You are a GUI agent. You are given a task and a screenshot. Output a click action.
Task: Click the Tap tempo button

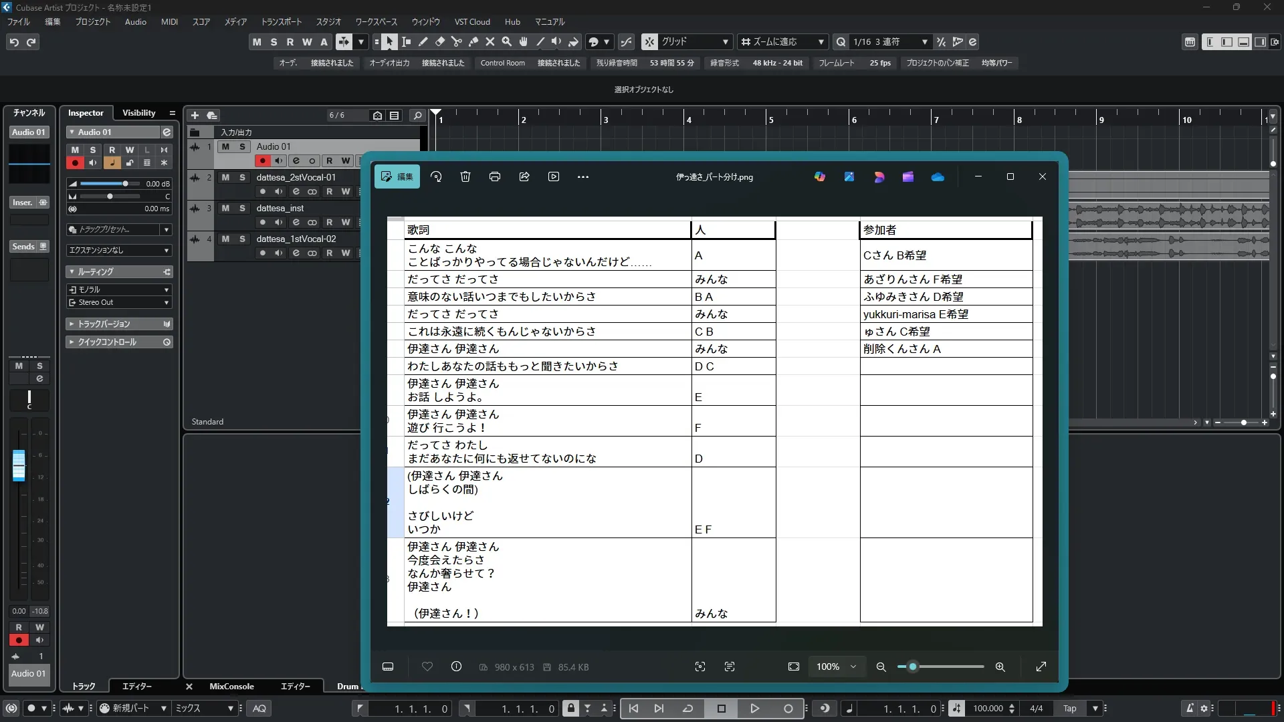tap(1070, 709)
